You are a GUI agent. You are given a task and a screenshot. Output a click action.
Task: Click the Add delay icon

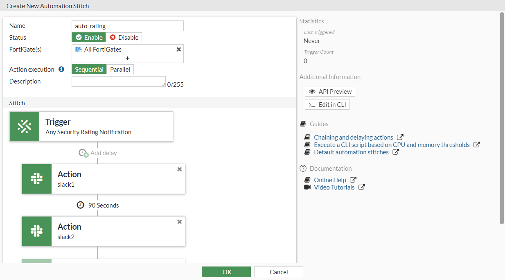coord(83,153)
